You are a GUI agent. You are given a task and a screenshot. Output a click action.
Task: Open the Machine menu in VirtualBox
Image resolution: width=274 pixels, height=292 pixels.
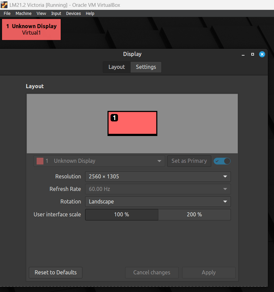click(x=23, y=14)
